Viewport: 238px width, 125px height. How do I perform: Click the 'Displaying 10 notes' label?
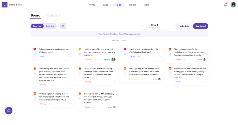pos(119,41)
